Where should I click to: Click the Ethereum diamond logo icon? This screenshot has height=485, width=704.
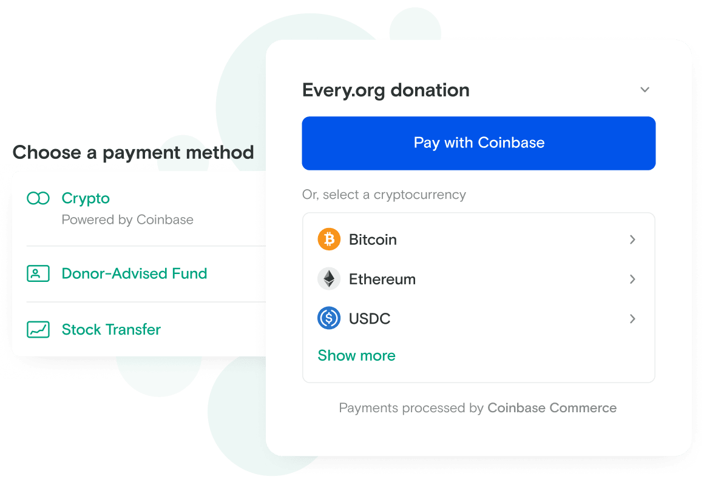[x=329, y=279]
